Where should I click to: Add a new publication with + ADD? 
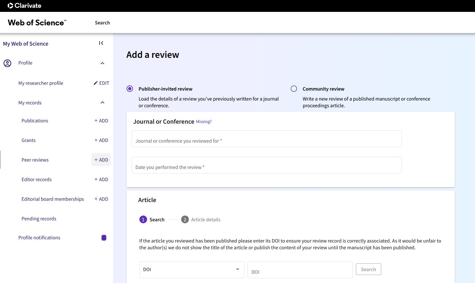(x=101, y=121)
